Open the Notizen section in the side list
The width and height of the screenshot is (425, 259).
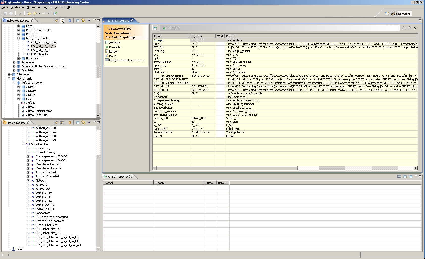tap(113, 51)
